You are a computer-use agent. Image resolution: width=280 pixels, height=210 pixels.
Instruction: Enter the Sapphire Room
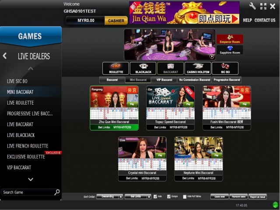pos(230,50)
